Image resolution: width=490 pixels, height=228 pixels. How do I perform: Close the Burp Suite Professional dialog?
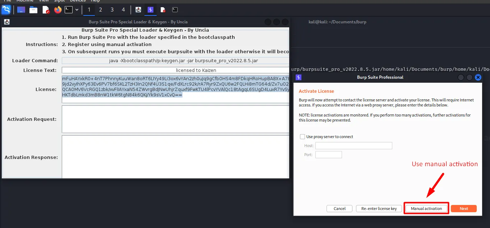coord(478,77)
